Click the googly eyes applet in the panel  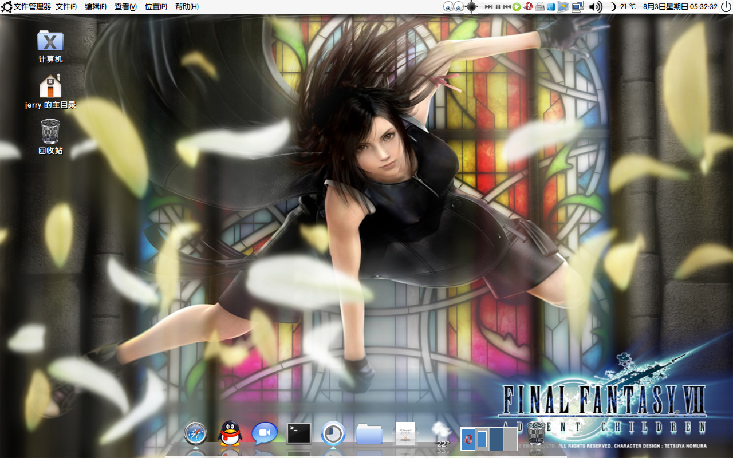[x=454, y=7]
